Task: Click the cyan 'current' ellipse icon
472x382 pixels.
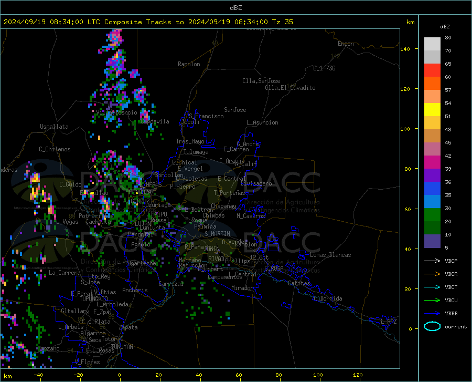Action: (432, 326)
